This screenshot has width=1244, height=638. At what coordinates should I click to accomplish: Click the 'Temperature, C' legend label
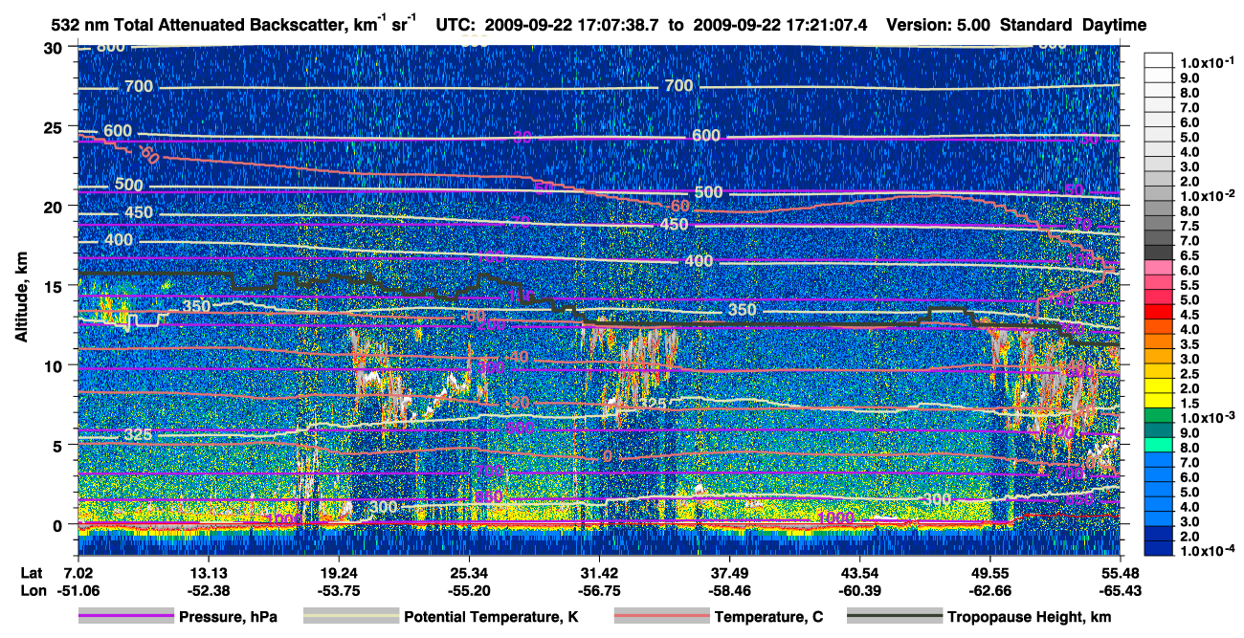[x=768, y=618]
